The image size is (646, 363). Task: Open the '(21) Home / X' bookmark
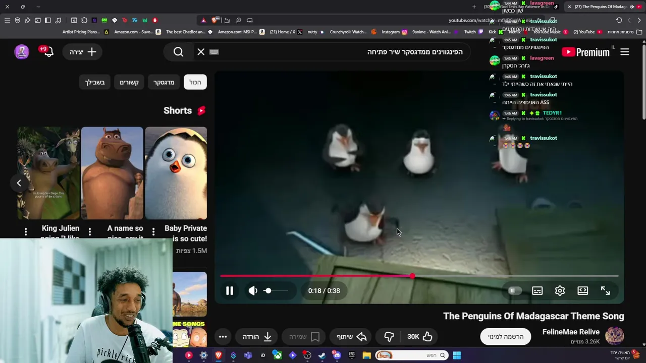pyautogui.click(x=286, y=32)
